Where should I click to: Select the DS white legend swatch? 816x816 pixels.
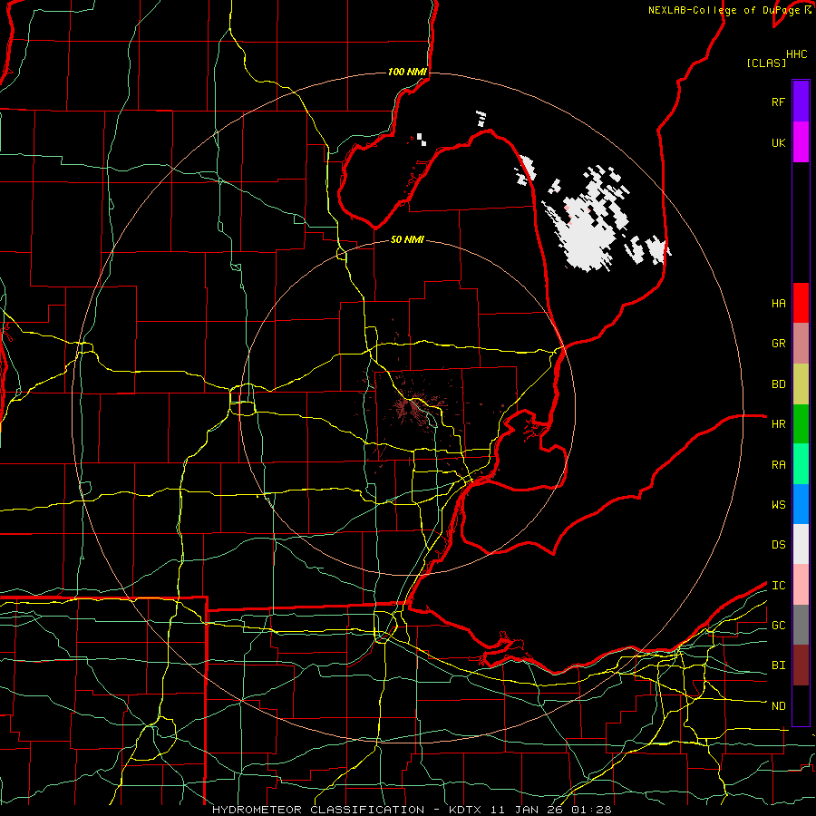click(801, 544)
